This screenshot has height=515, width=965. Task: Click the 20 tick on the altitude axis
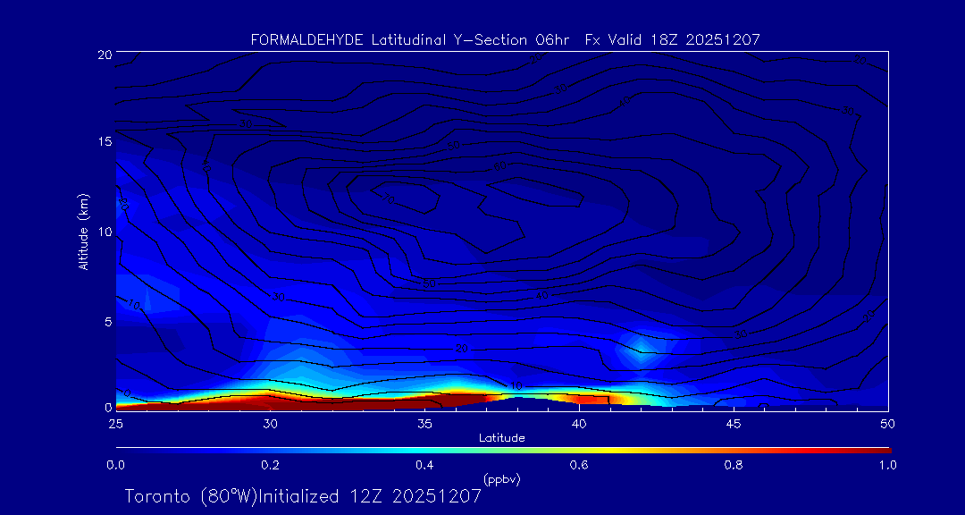pyautogui.click(x=104, y=55)
